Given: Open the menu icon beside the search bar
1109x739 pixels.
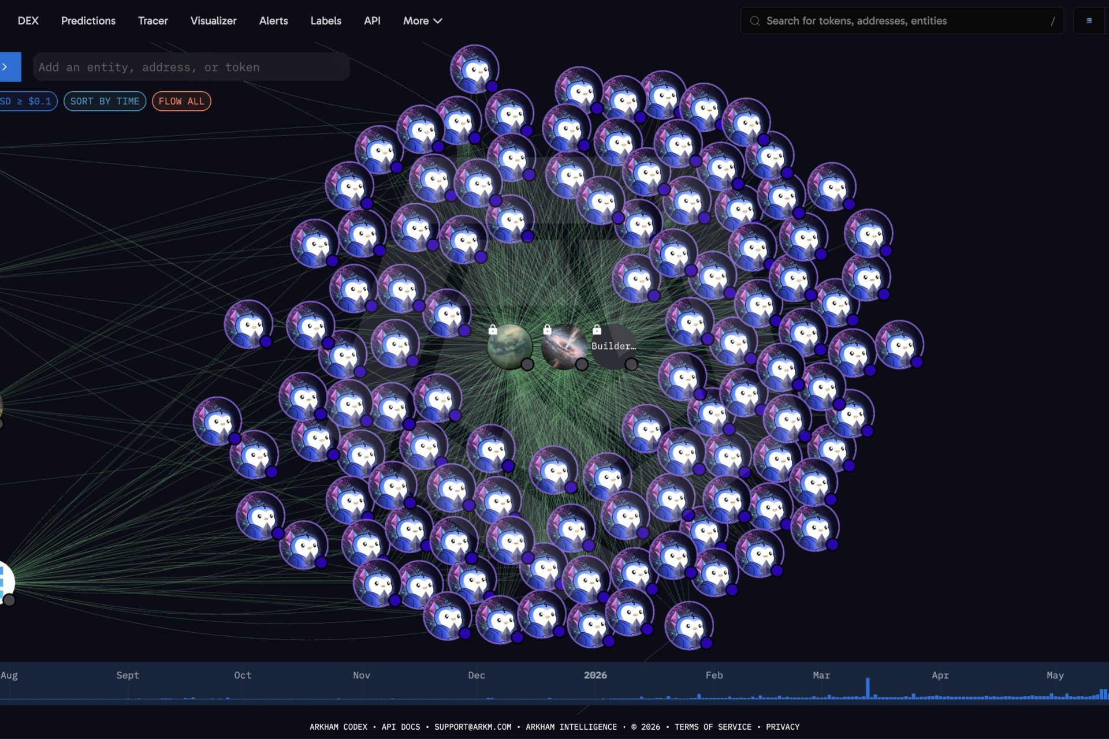Looking at the screenshot, I should (x=1089, y=21).
